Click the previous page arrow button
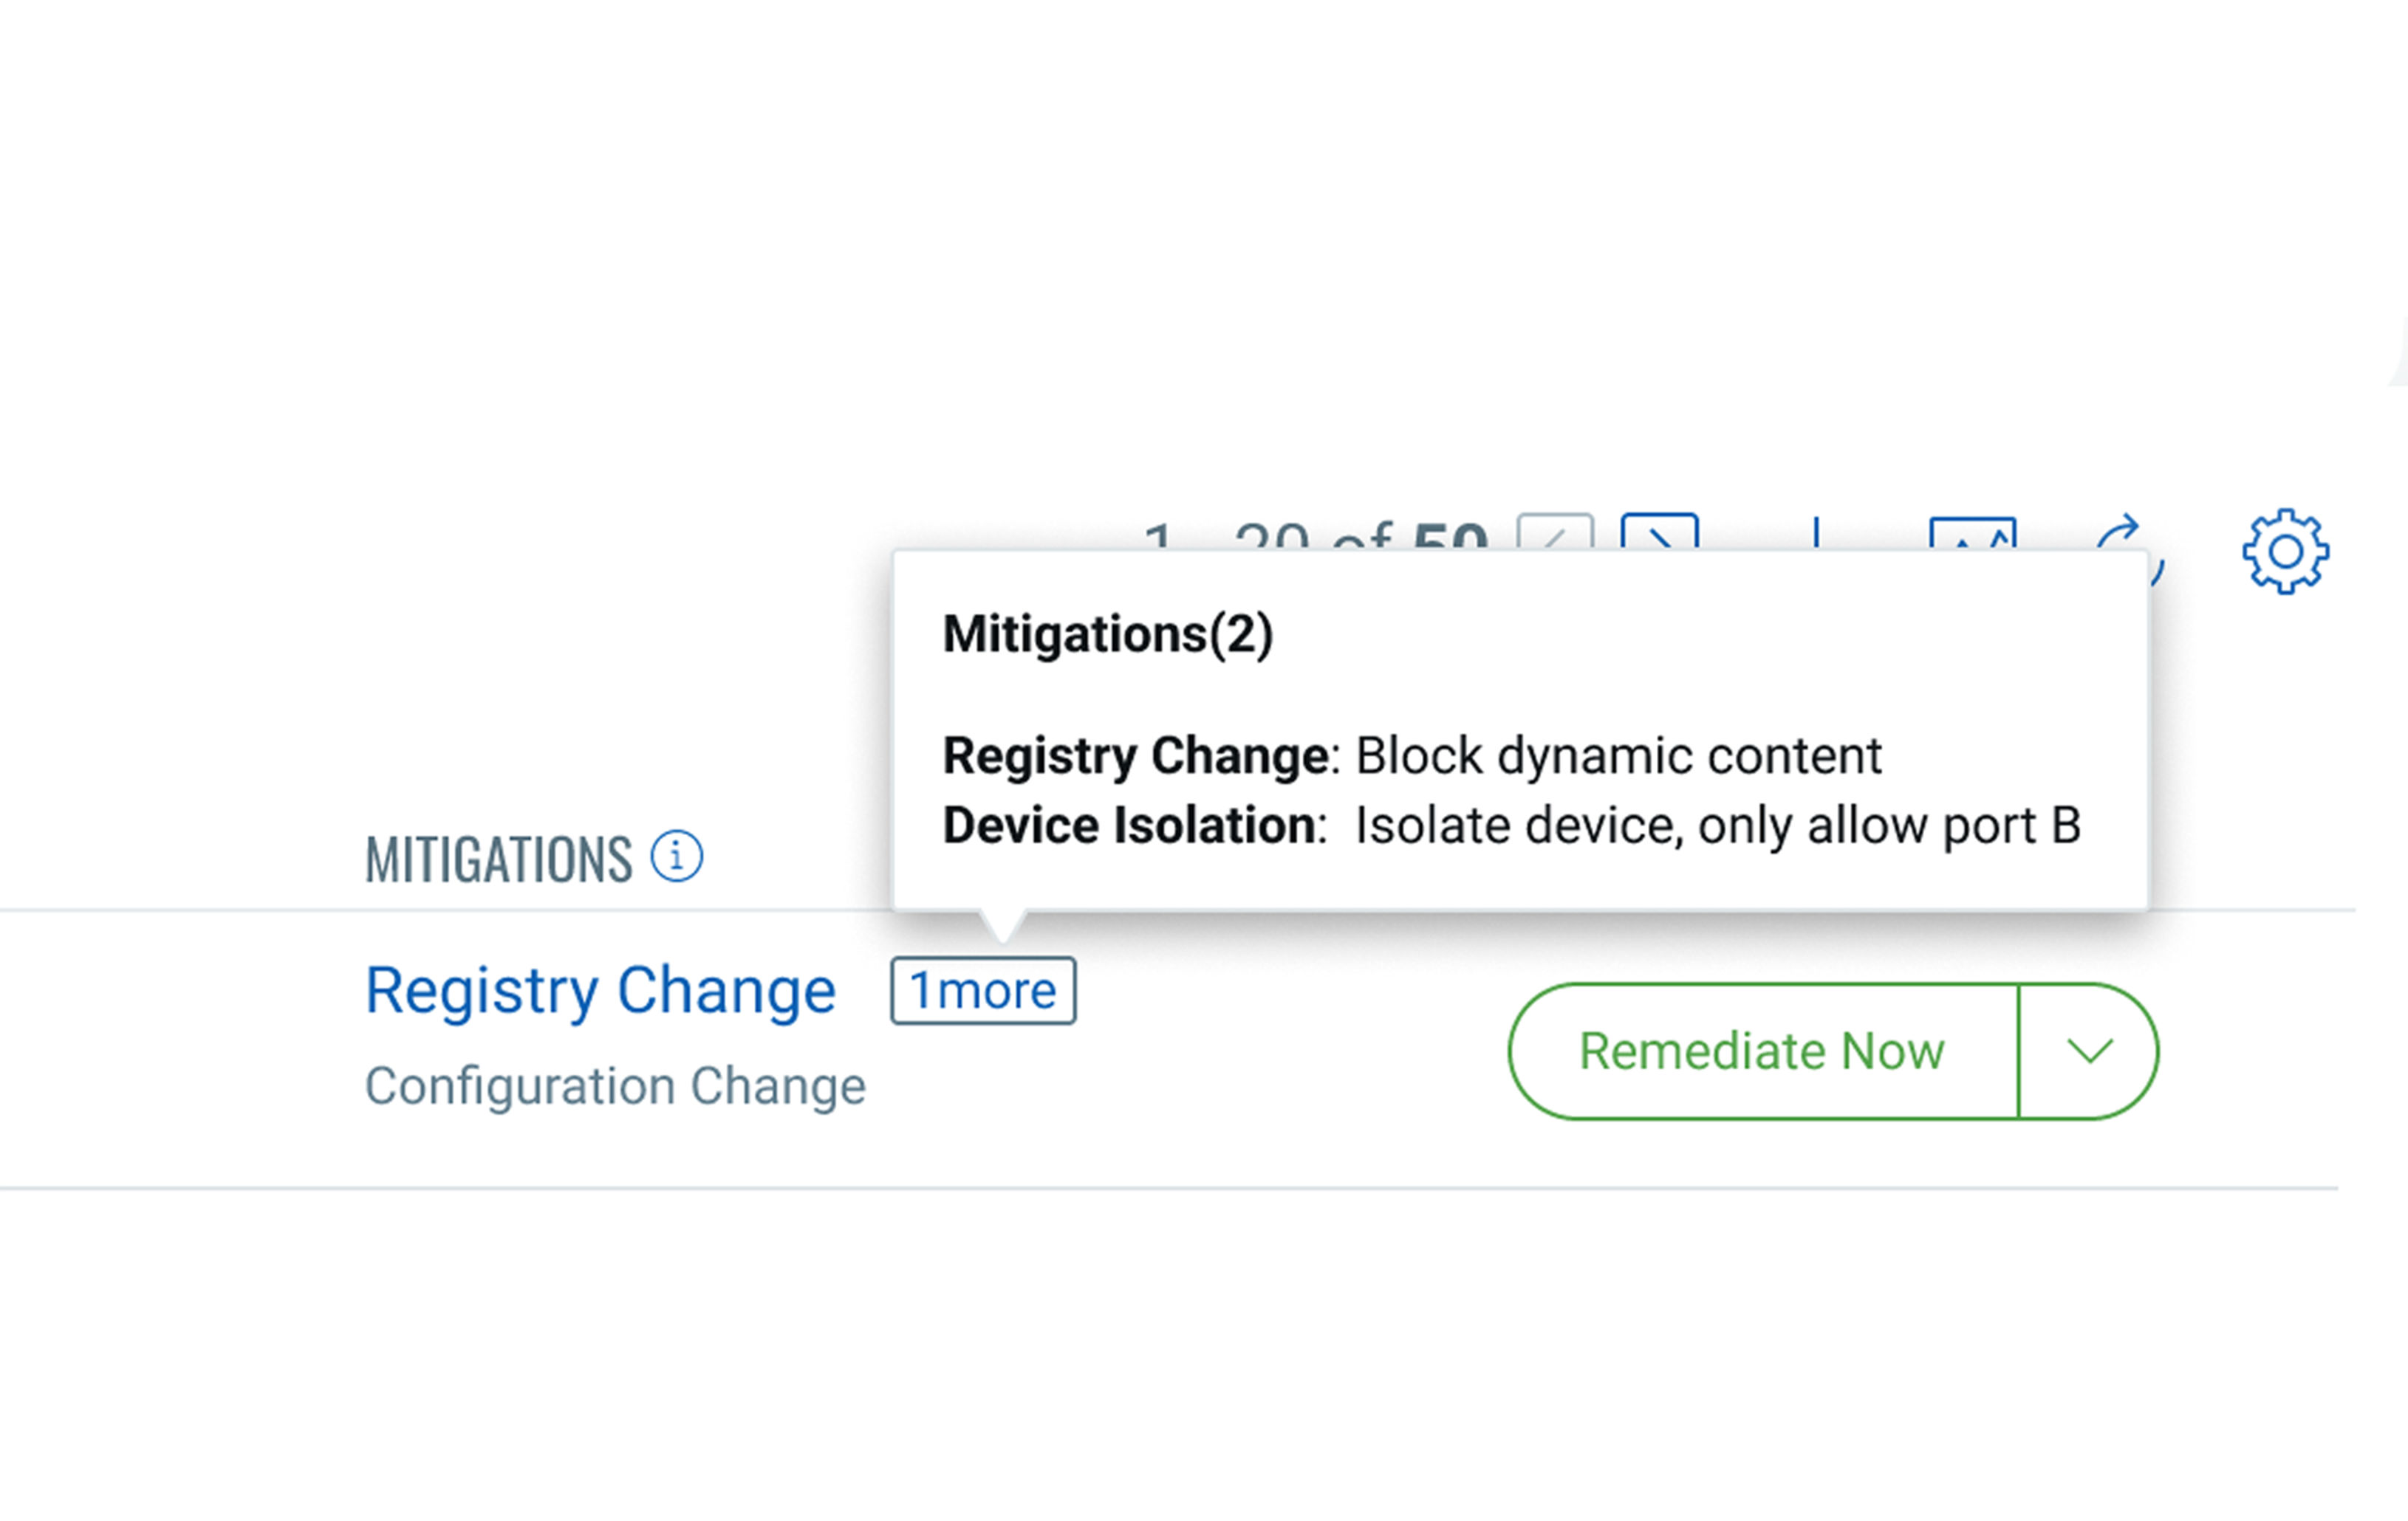 (x=1555, y=532)
